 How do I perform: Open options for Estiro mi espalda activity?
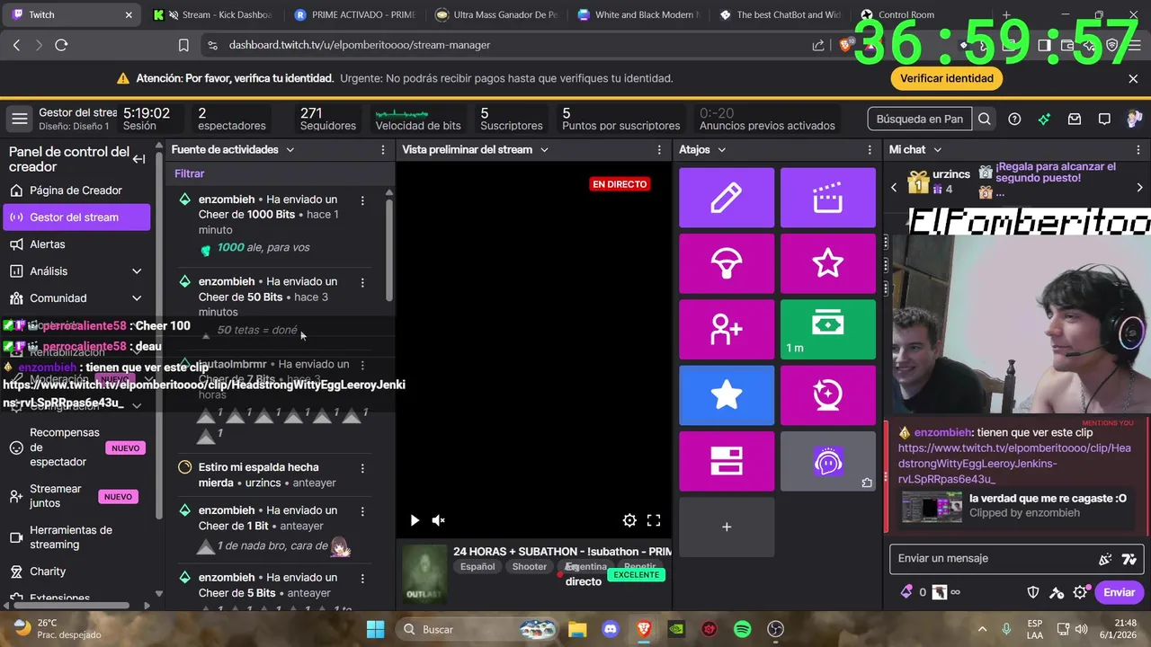point(362,468)
